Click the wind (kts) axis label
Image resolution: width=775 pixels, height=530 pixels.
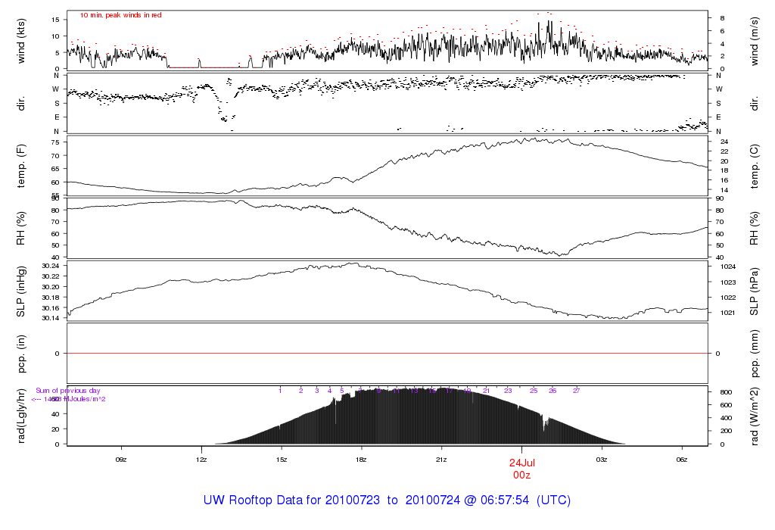point(20,41)
